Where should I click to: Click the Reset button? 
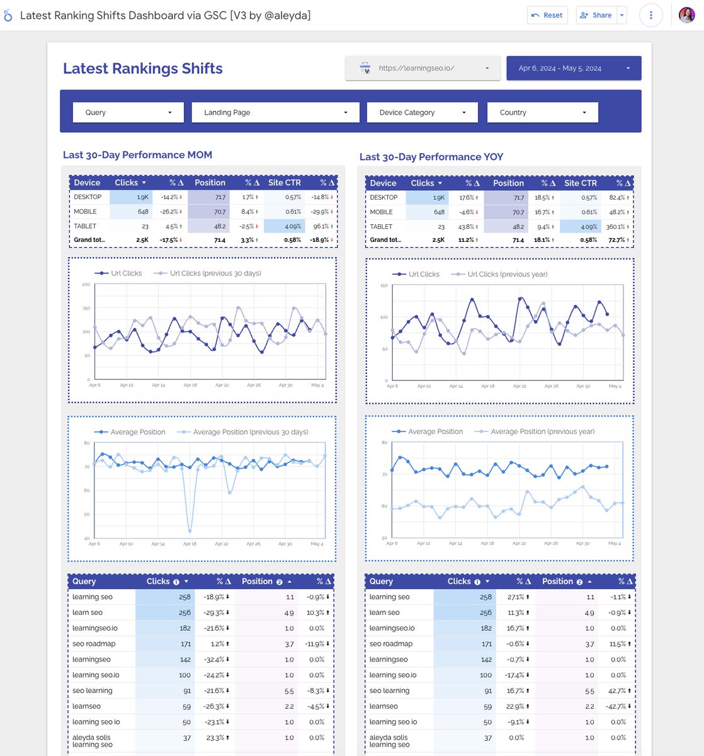tap(547, 15)
